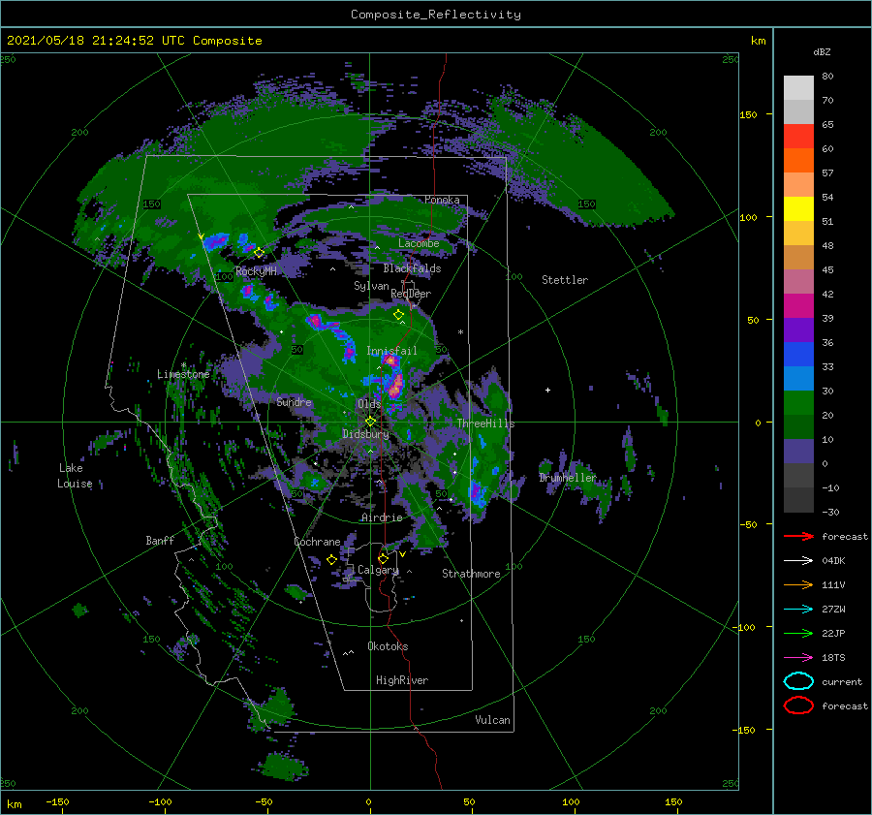The image size is (872, 815).
Task: Click the Cochrane label
Action: [x=317, y=542]
